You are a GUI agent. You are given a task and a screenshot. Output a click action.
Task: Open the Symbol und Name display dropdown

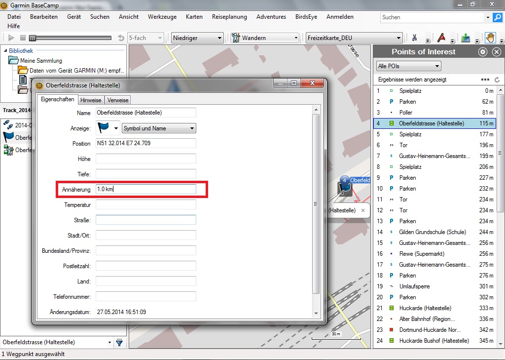click(x=159, y=128)
